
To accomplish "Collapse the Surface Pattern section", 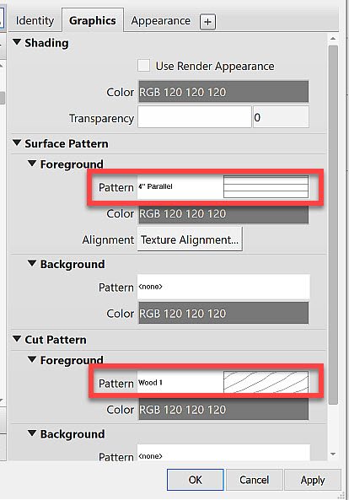I will tap(17, 142).
